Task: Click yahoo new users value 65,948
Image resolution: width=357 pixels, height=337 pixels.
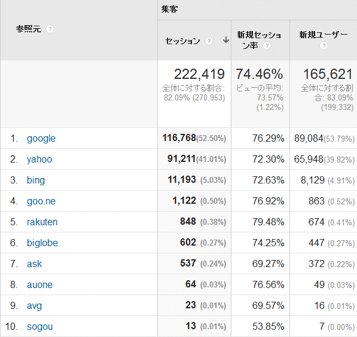Action: (309, 160)
